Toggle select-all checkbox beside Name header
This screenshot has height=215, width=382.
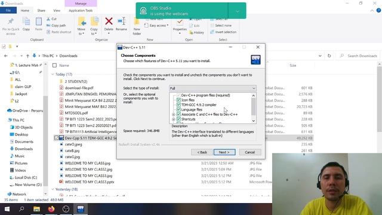pyautogui.click(x=54, y=65)
